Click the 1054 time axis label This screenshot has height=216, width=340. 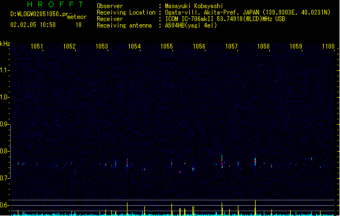pyautogui.click(x=134, y=46)
